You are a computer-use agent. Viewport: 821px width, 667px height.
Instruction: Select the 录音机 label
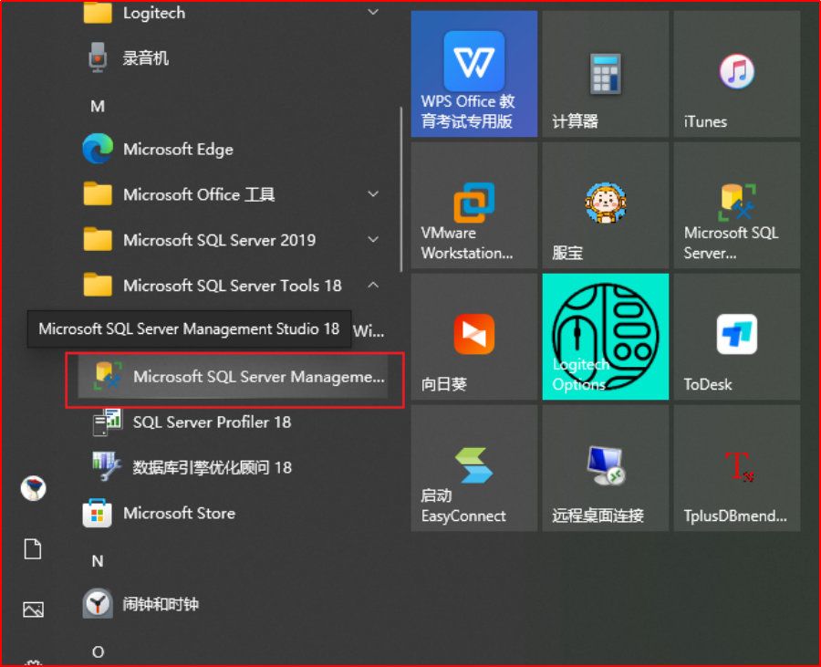coord(146,57)
